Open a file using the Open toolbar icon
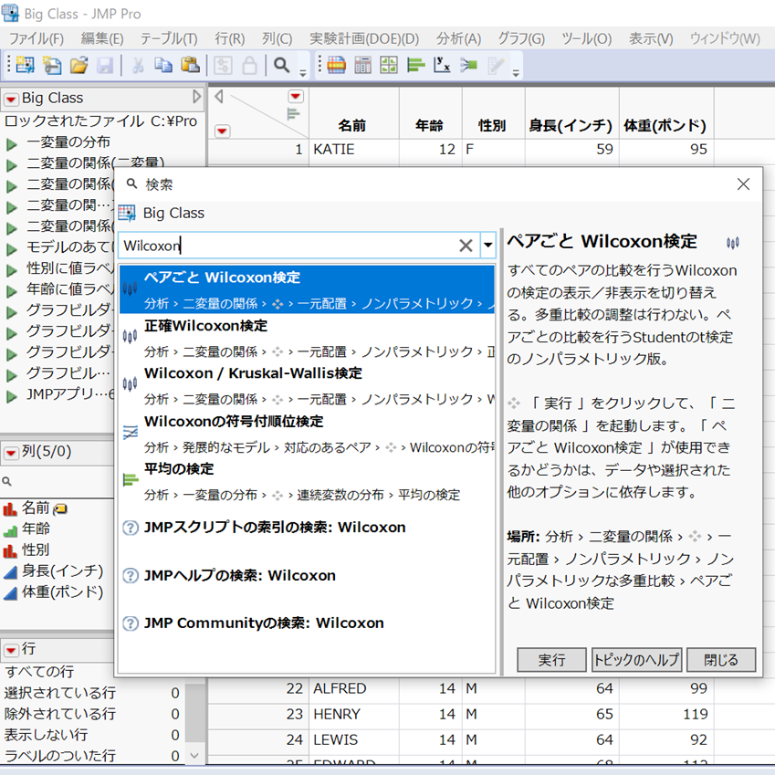775x775 pixels. click(78, 65)
